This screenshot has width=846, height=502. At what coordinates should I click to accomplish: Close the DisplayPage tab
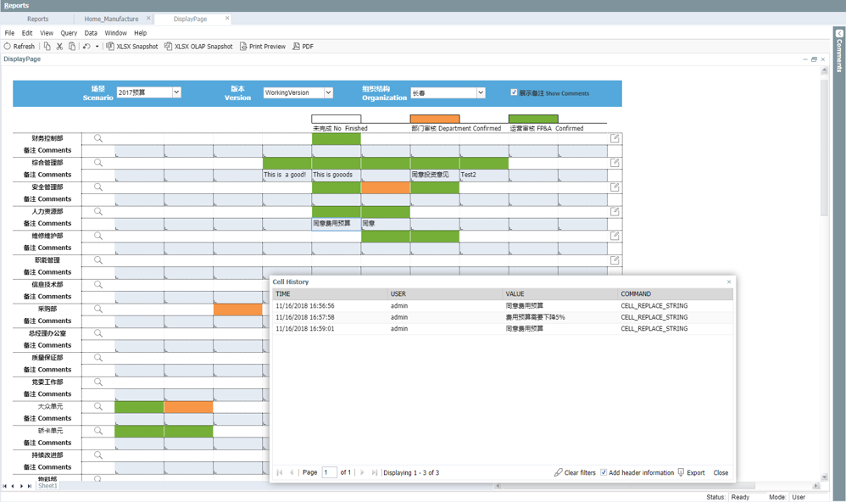point(227,19)
